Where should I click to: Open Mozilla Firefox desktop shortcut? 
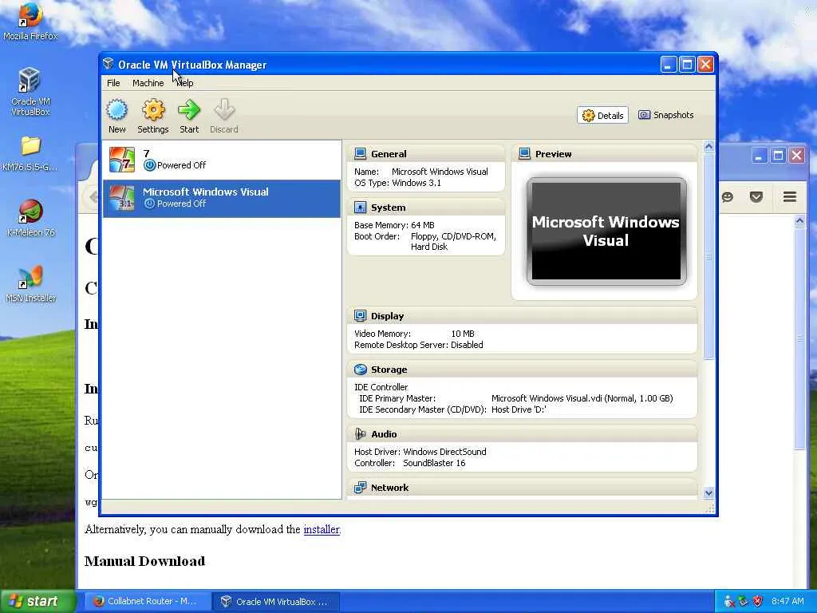30,22
